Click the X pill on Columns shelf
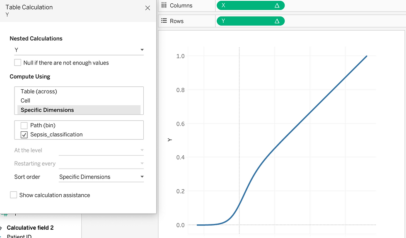406x238 pixels. pyautogui.click(x=251, y=5)
